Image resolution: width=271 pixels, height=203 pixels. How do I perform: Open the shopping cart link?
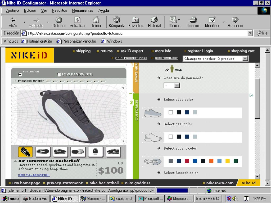click(x=243, y=51)
